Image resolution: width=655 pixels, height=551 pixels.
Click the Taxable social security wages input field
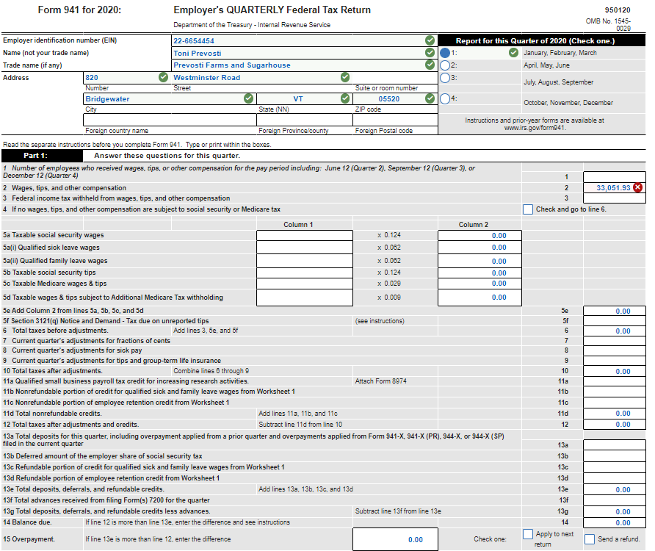(x=304, y=235)
